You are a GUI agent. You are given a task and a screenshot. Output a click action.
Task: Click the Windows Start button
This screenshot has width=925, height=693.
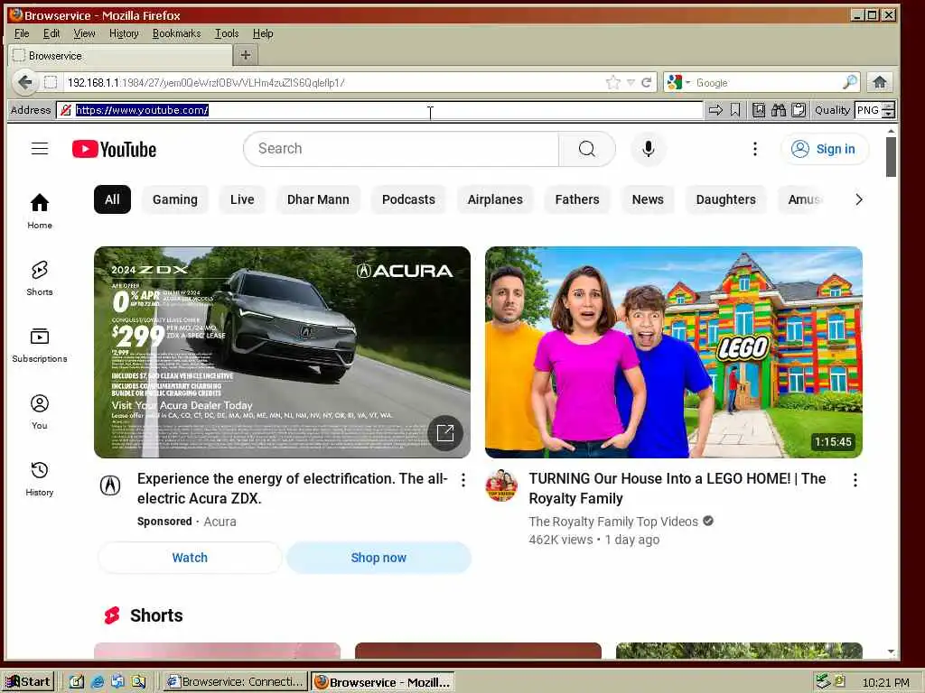(x=28, y=682)
